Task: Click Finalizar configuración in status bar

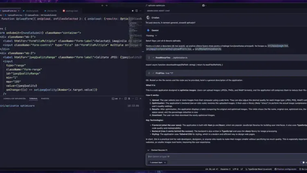Action: [285, 169]
